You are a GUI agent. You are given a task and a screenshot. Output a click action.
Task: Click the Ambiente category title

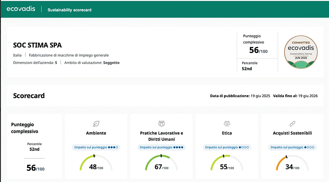point(96,133)
